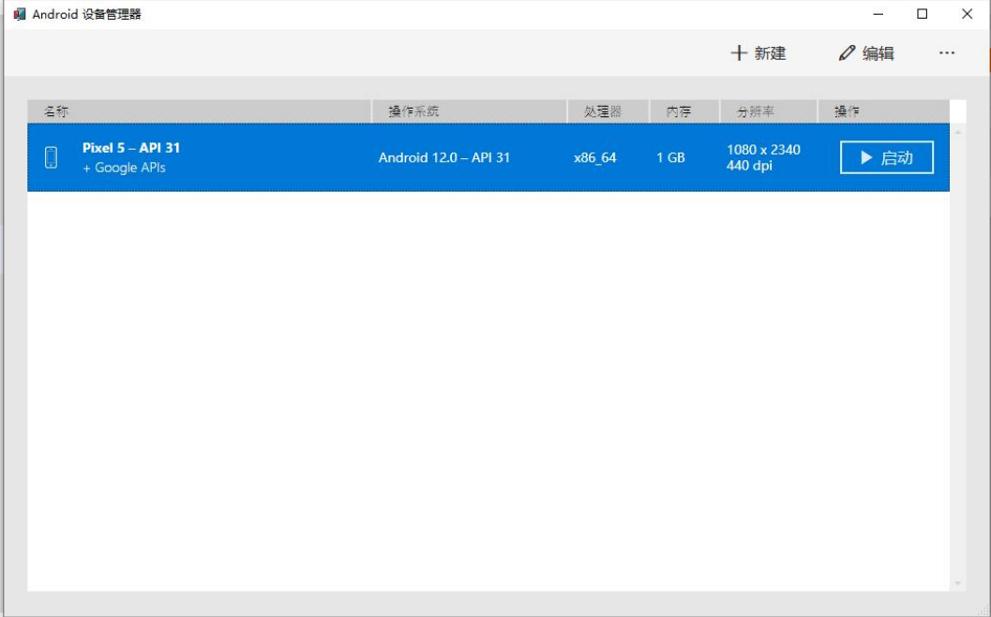Screen dimensions: 991x617
Task: Click the 内存 column header
Action: 684,111
